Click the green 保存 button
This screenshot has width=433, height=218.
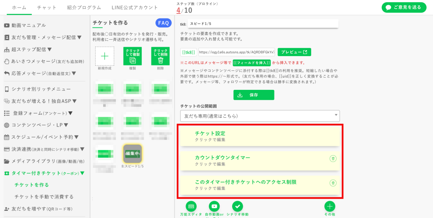(254, 95)
